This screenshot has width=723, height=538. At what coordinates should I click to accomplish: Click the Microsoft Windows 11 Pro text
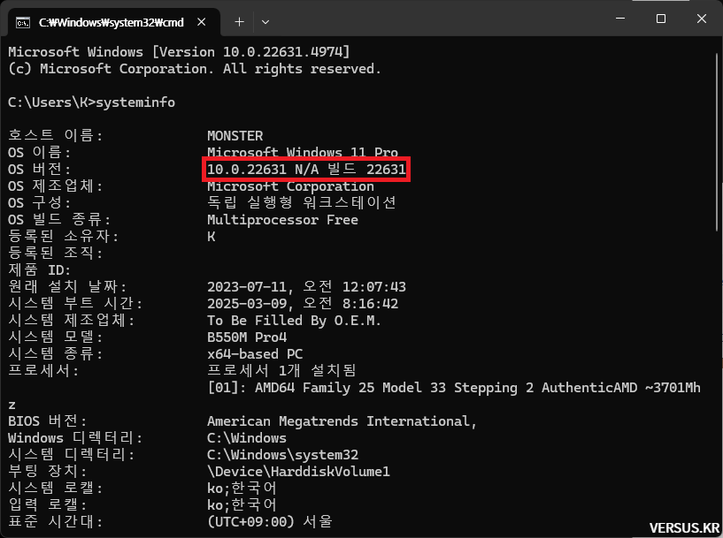303,152
